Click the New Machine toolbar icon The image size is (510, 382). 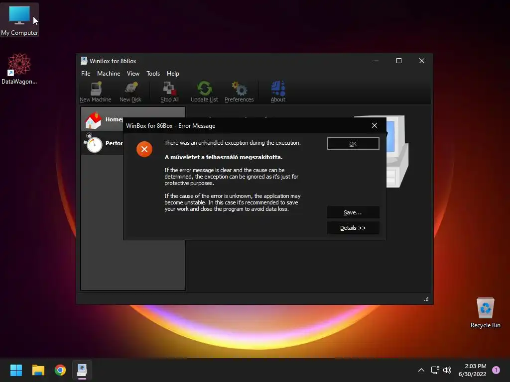coord(95,92)
